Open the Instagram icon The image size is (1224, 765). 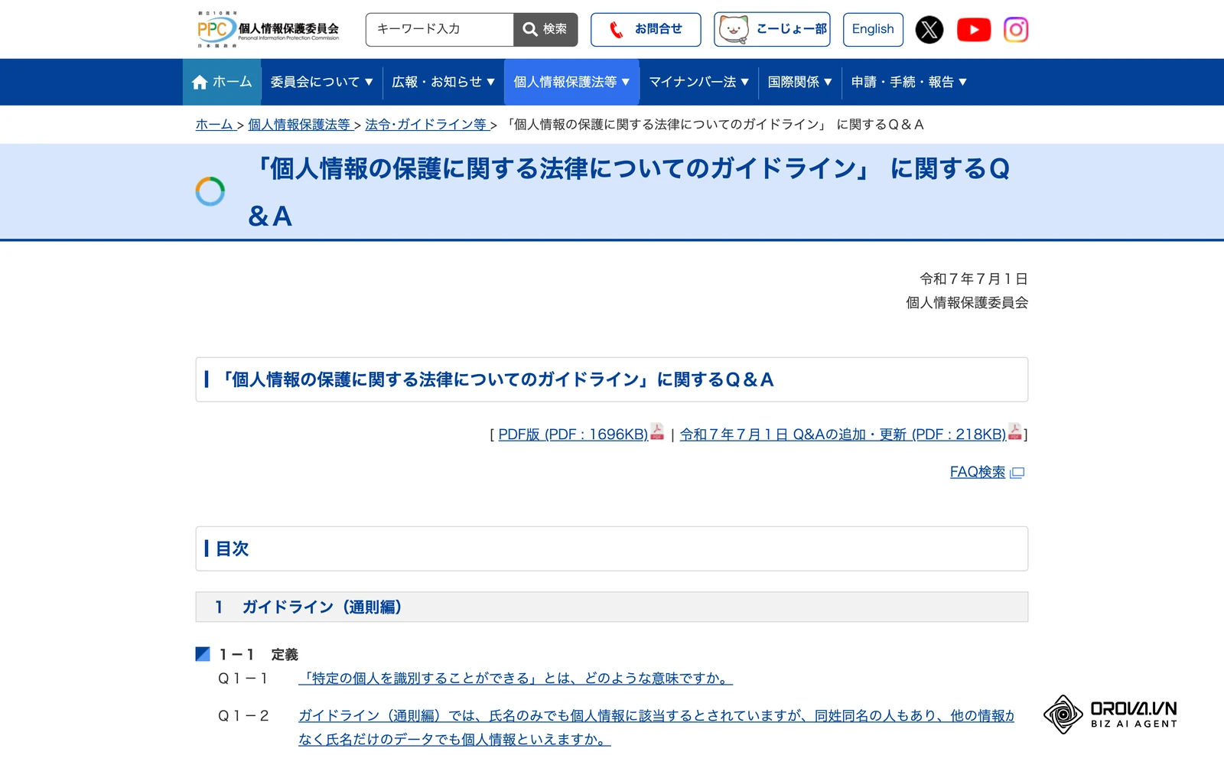click(x=1016, y=30)
